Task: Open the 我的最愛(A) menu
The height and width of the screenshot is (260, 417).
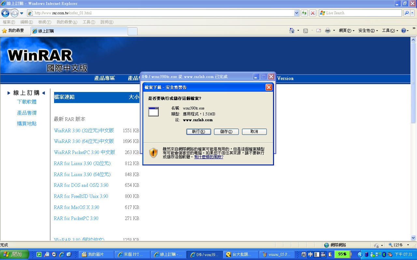Action: (67, 22)
